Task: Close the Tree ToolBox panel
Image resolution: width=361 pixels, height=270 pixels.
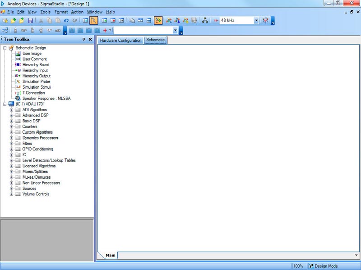Action: pos(90,40)
